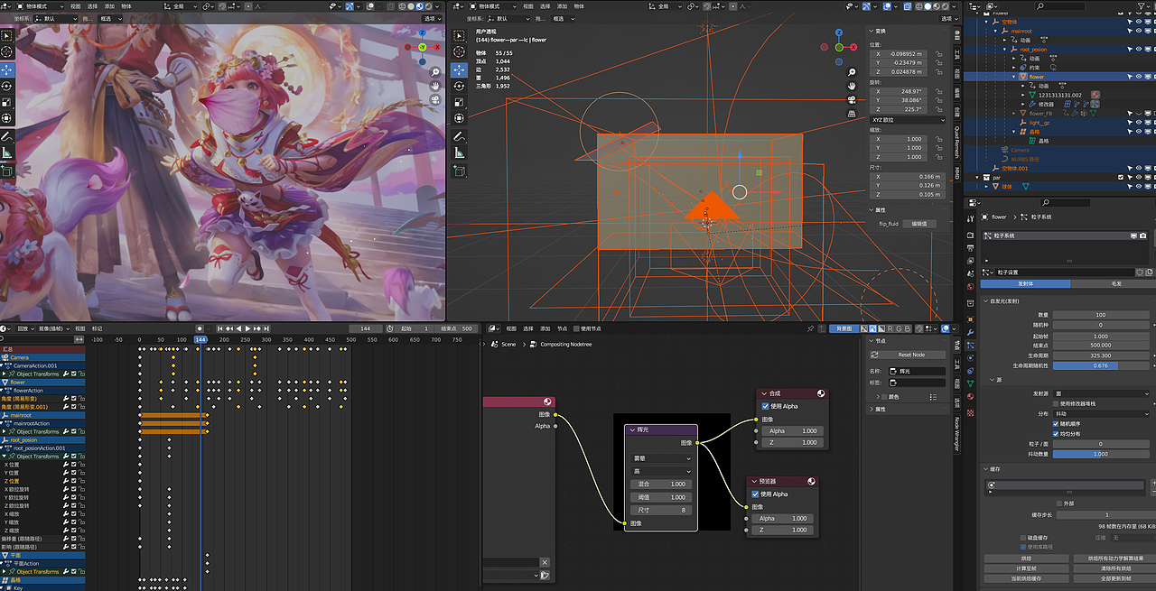The height and width of the screenshot is (591, 1156).
Task: Open the XYZ 欧拉 rotation mode dropdown
Action: pyautogui.click(x=908, y=119)
